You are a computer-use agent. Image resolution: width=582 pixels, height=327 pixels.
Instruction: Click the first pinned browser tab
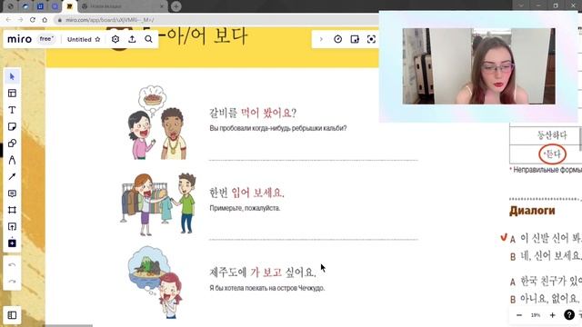coord(10,6)
